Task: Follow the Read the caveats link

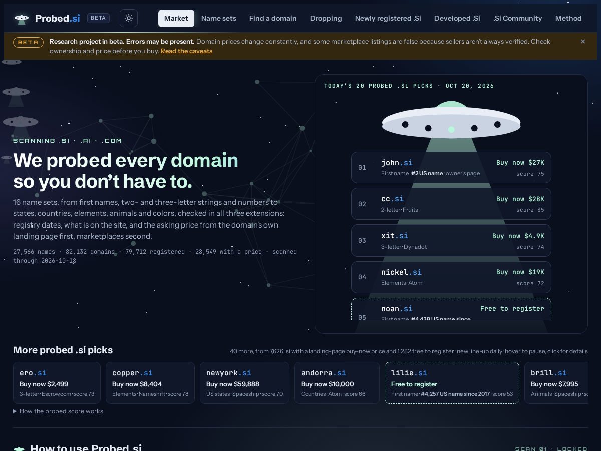Action: tap(186, 51)
